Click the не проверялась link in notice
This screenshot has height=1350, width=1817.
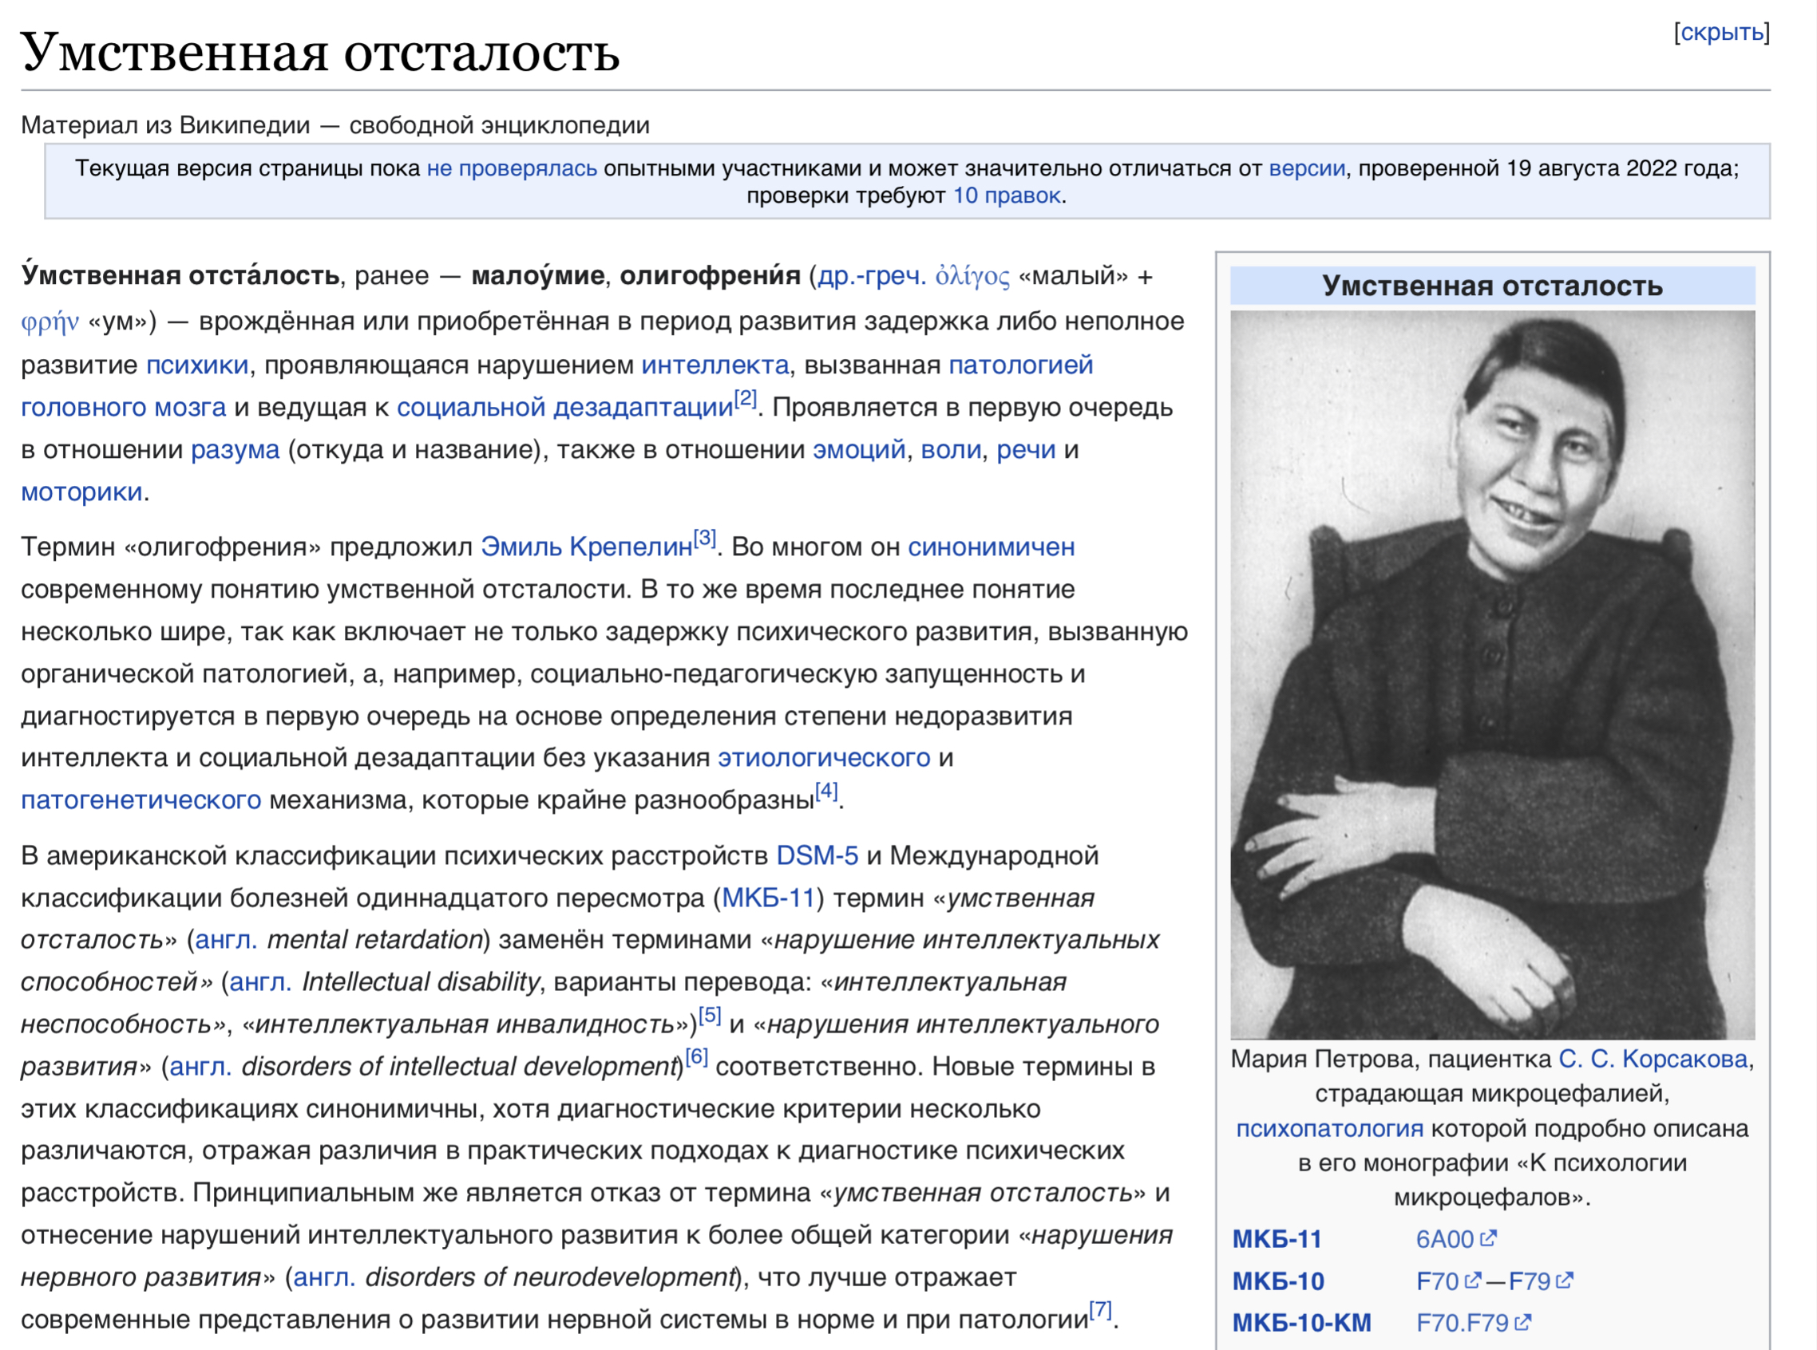[x=511, y=168]
